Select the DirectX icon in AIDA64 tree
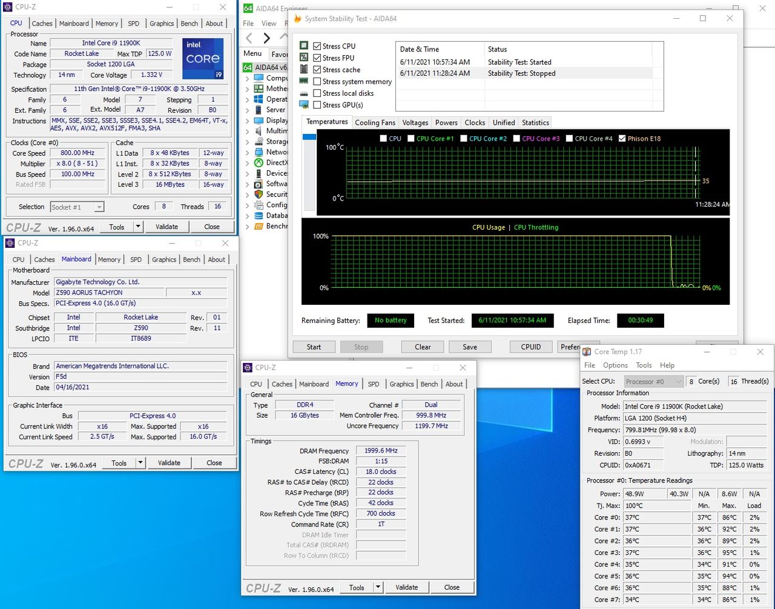The width and height of the screenshot is (775, 609). pyautogui.click(x=259, y=162)
